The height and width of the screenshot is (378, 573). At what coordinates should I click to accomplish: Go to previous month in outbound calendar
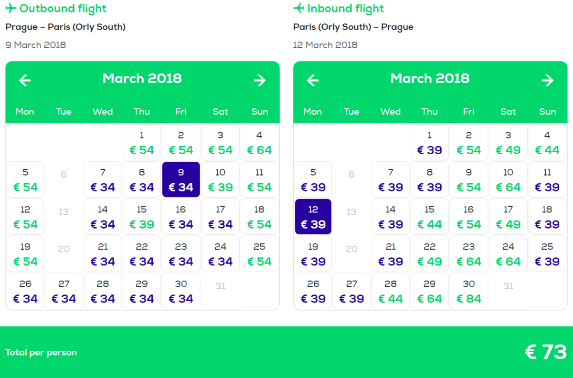coord(25,80)
